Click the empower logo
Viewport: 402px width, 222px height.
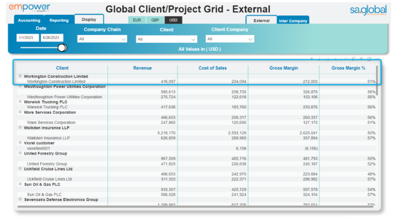[29, 7]
